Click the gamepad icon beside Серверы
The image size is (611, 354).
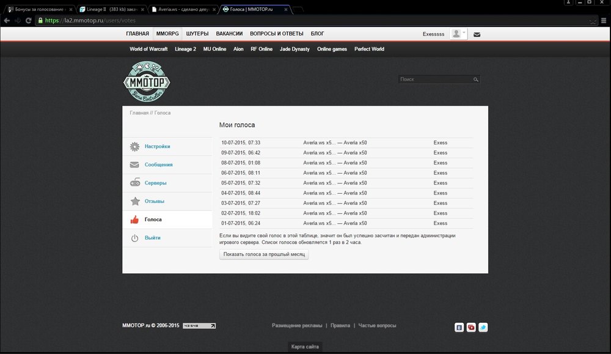134,183
